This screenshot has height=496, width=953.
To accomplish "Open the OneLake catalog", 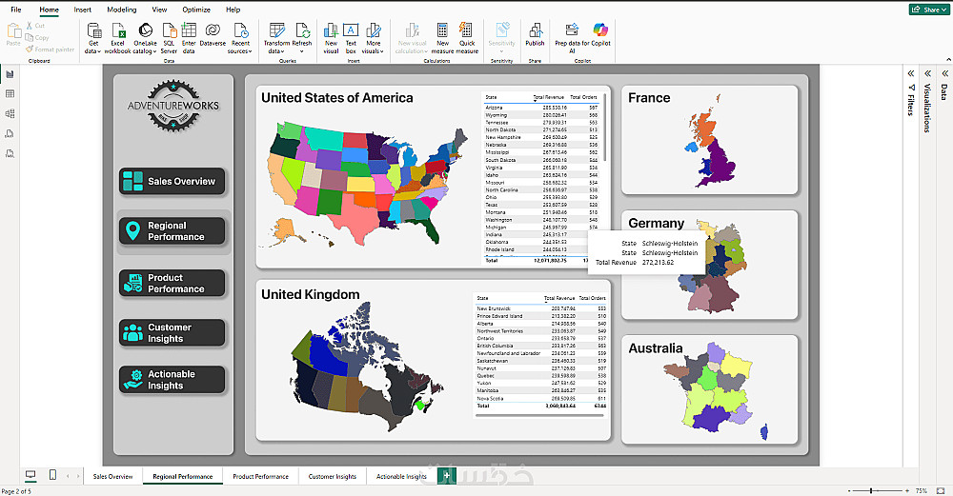I will [145, 38].
